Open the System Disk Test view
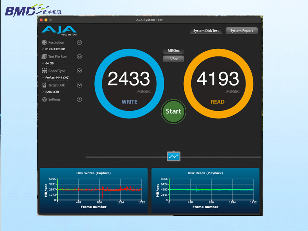Viewport: 308px width, 231px height. coord(206,31)
